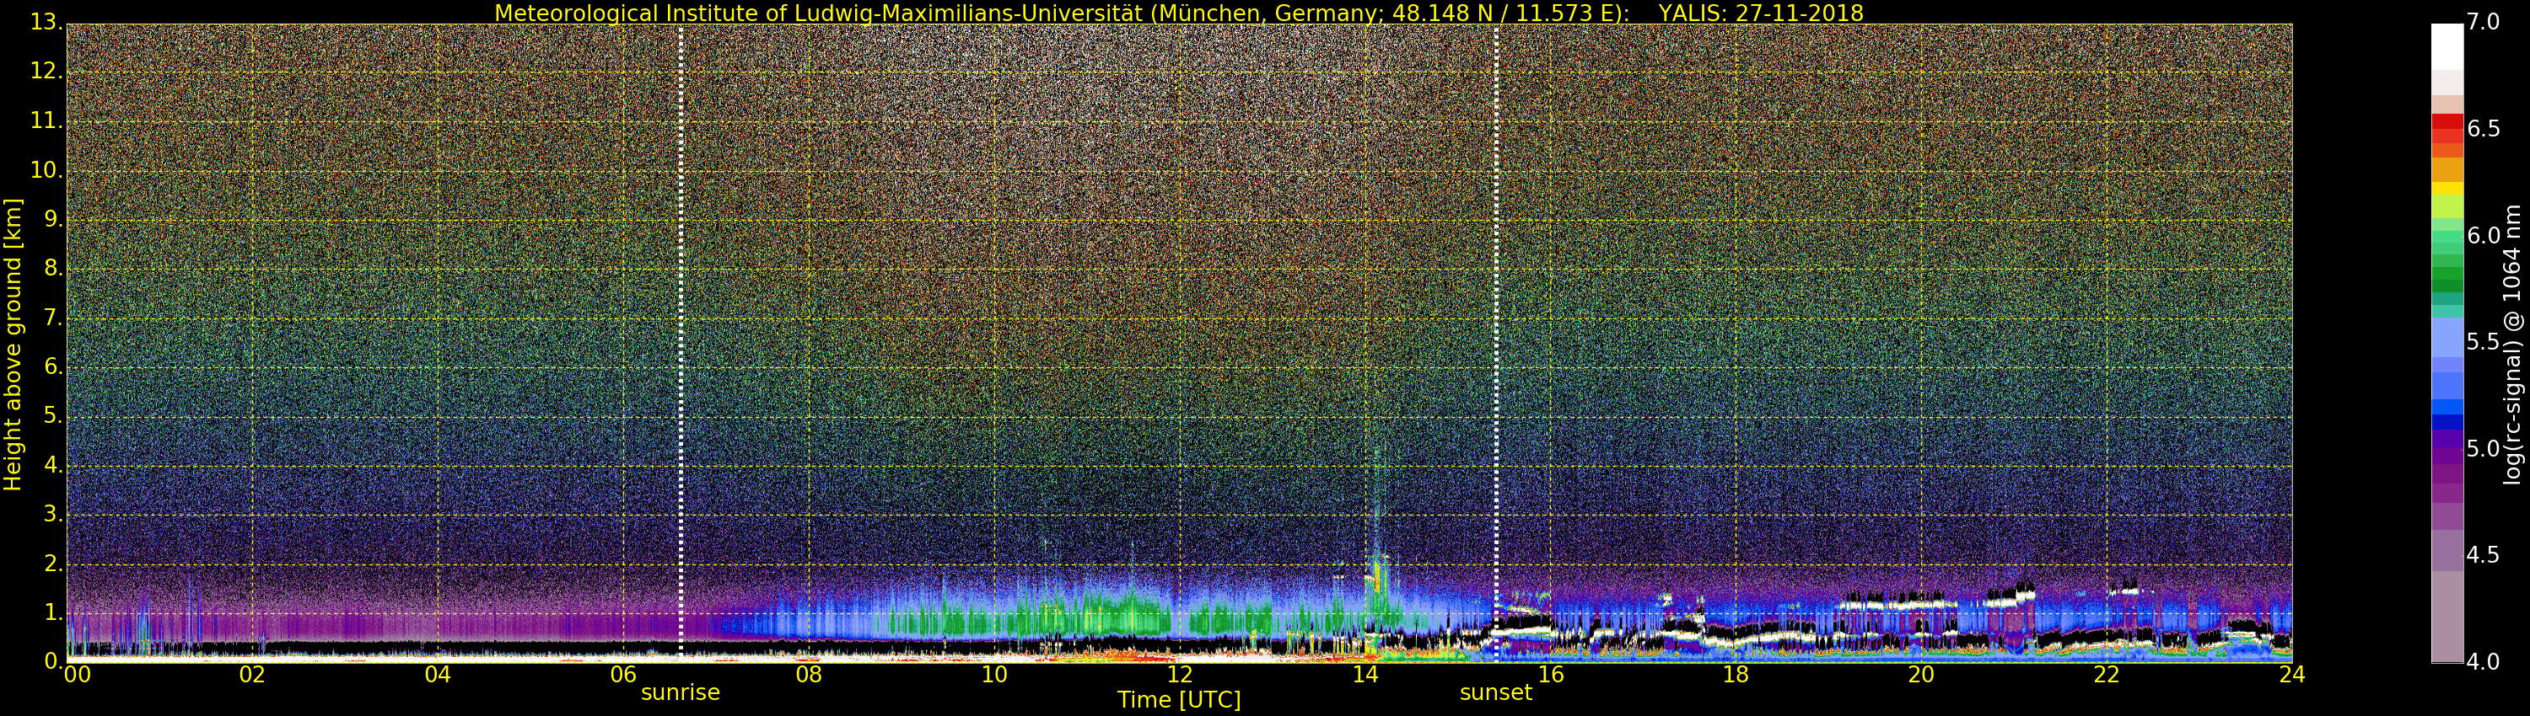
Task: Click the light blue colorbar segment near 5.5
Action: (x=2447, y=338)
